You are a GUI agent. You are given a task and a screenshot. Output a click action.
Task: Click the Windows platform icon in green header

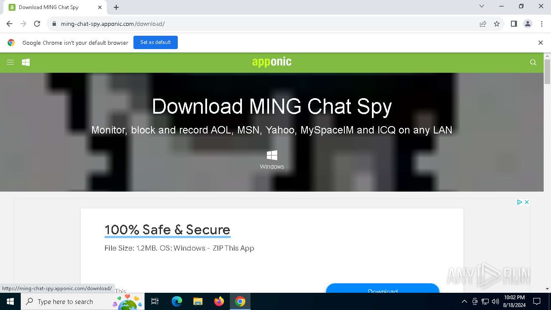click(26, 62)
